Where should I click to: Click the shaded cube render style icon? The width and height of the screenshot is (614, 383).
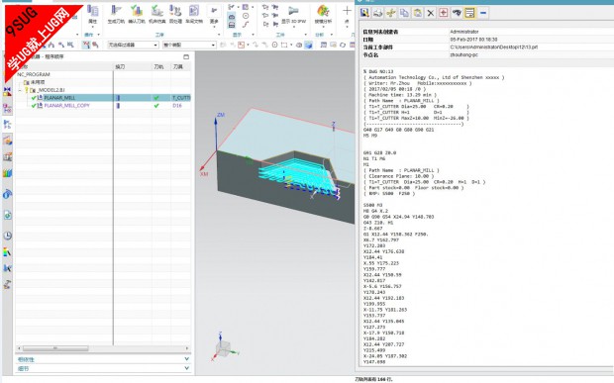click(x=309, y=45)
